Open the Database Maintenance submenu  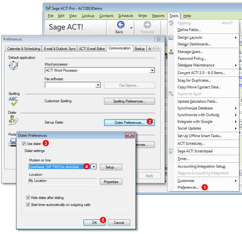(x=196, y=65)
